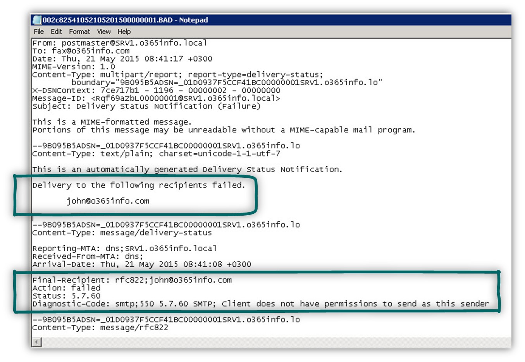Open the View menu

[x=104, y=32]
